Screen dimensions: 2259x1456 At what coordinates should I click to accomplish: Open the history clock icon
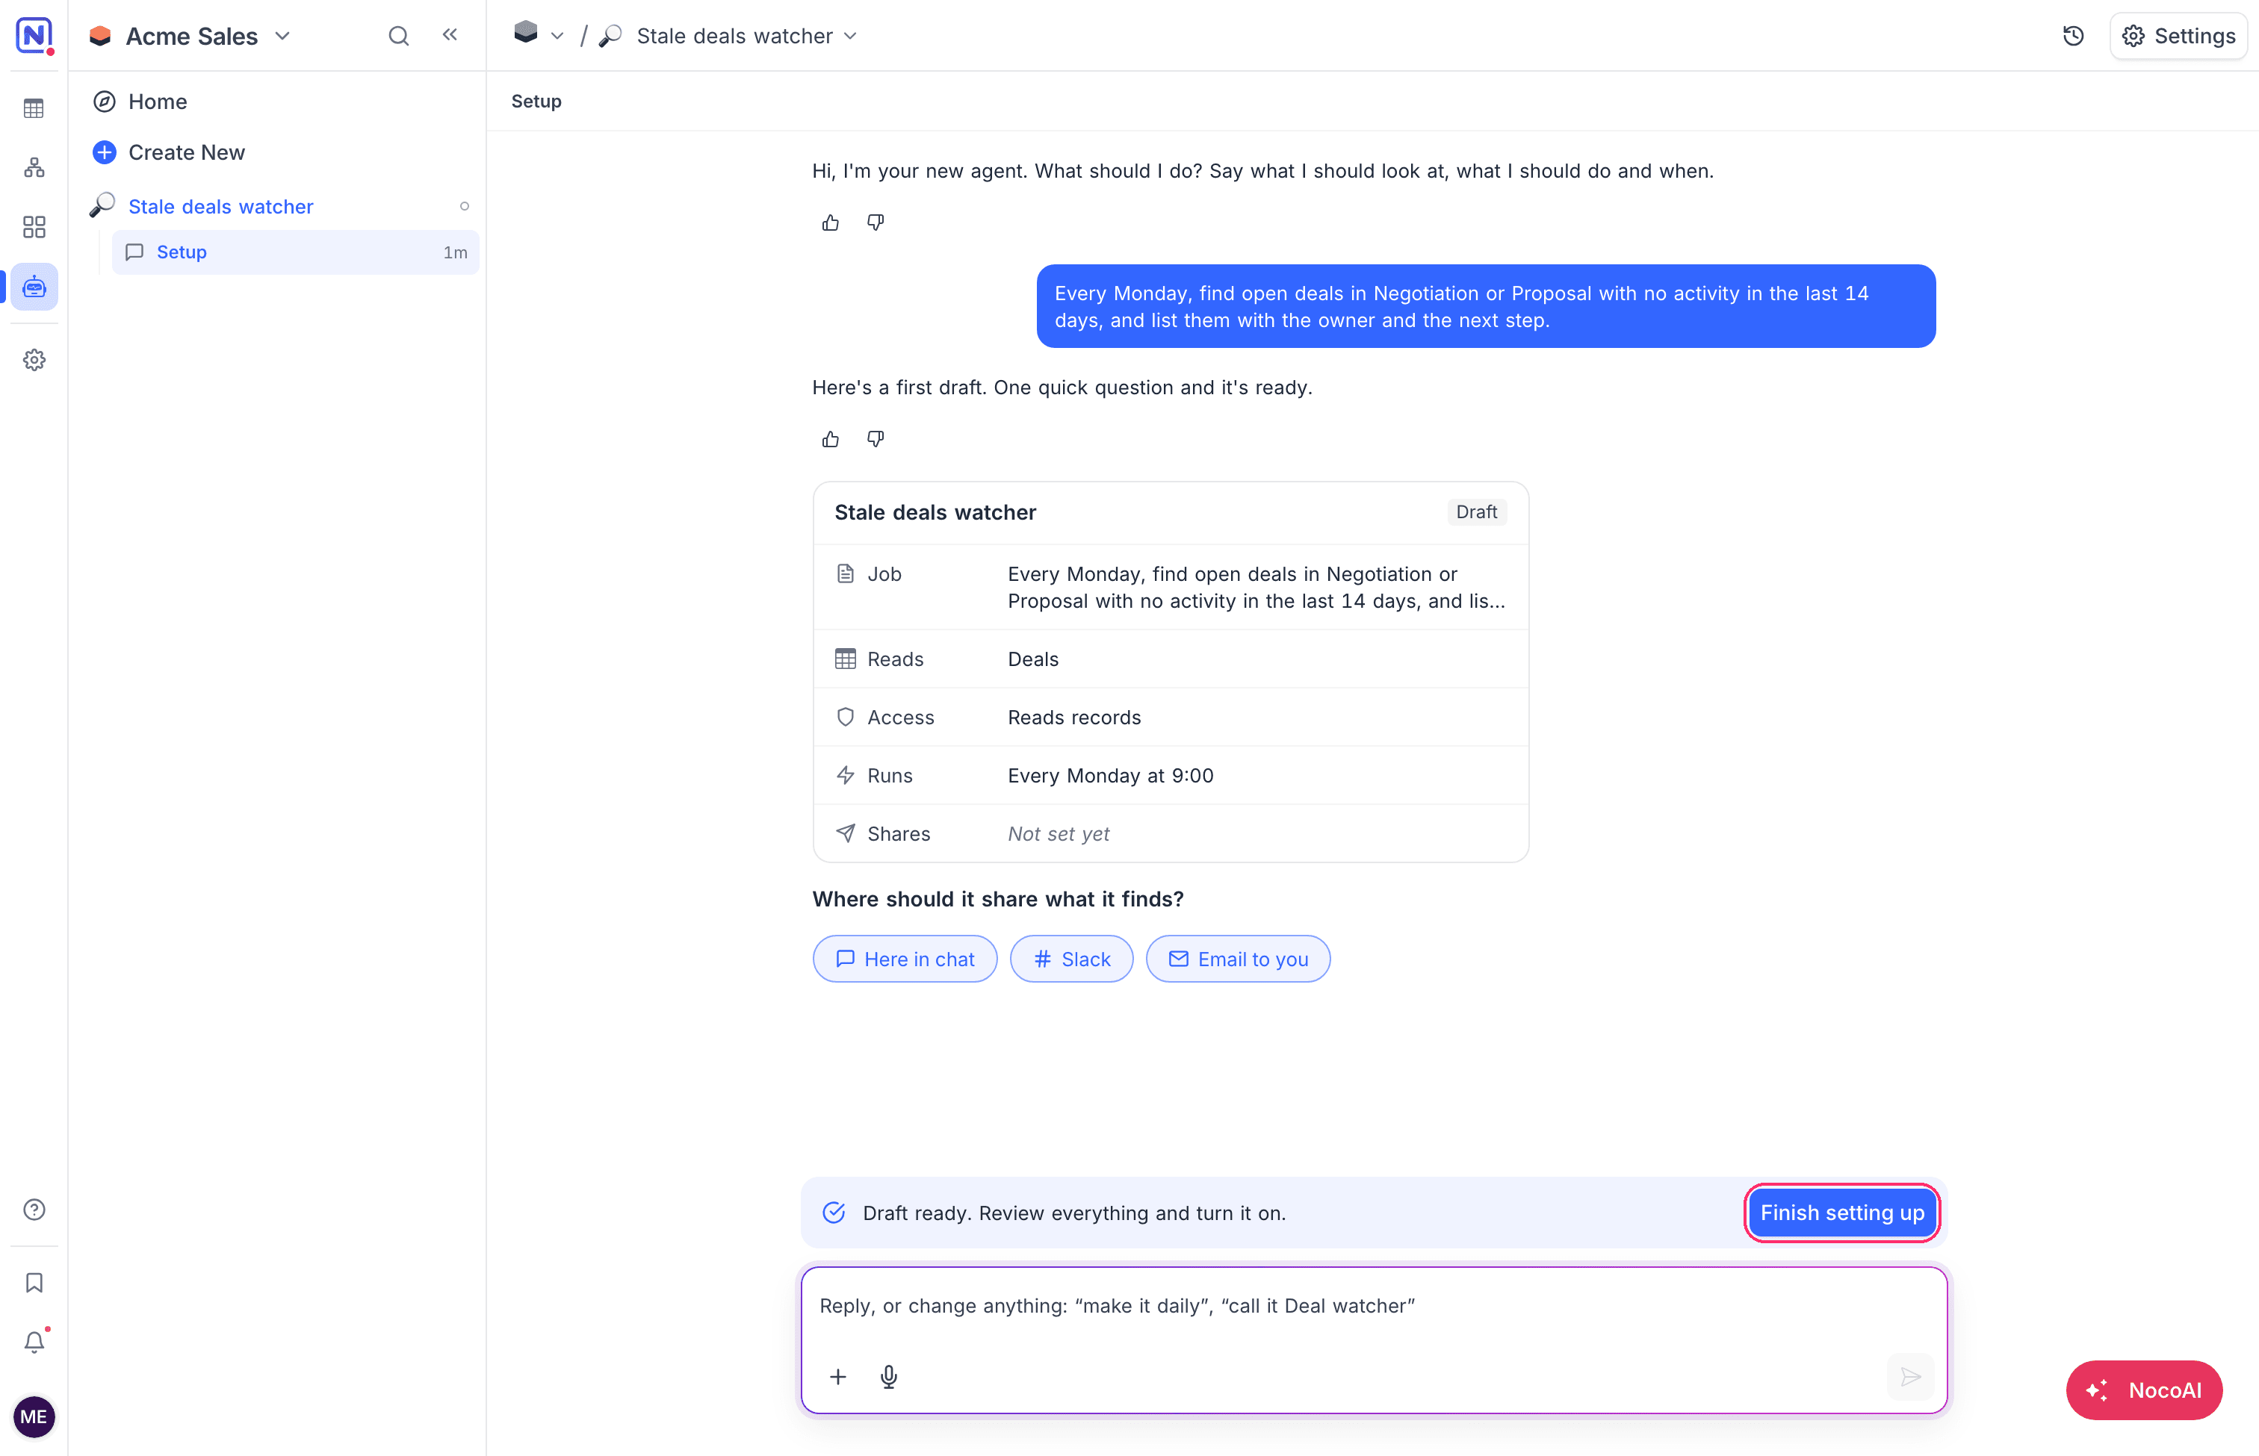(2073, 36)
